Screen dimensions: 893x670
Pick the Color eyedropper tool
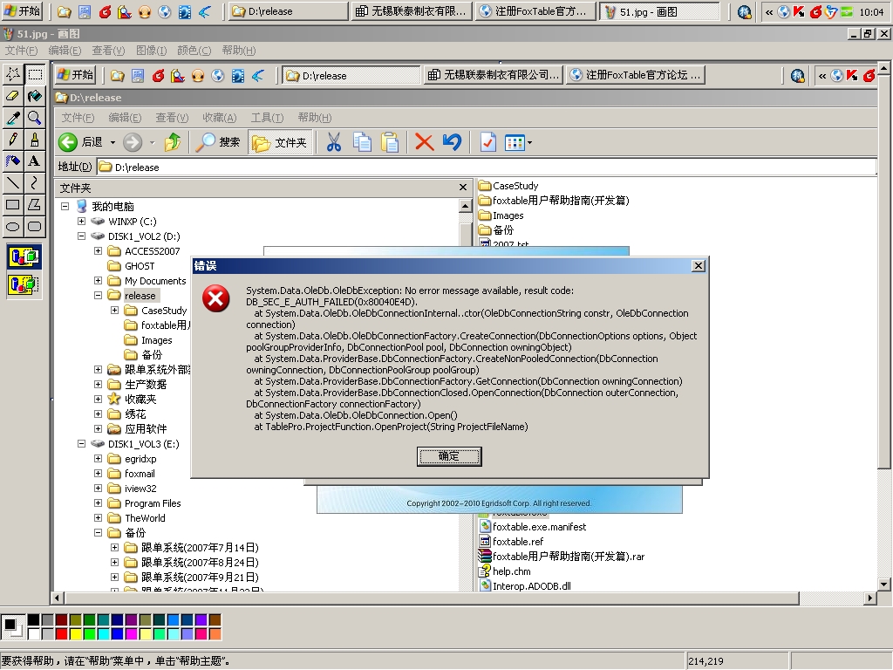(x=13, y=117)
